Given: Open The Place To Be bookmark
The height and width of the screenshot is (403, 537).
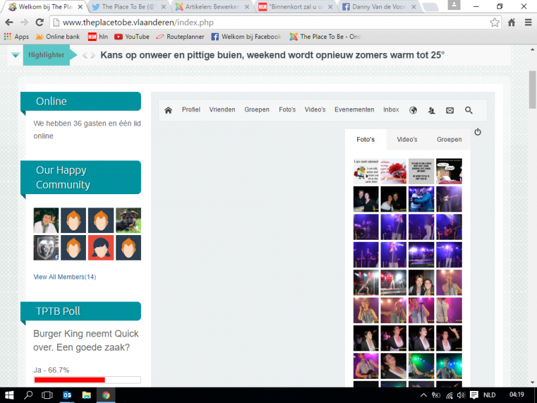Looking at the screenshot, I should coord(325,37).
